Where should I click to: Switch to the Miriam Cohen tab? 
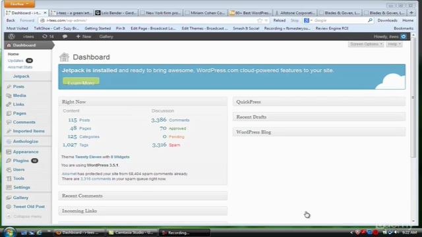click(x=206, y=13)
